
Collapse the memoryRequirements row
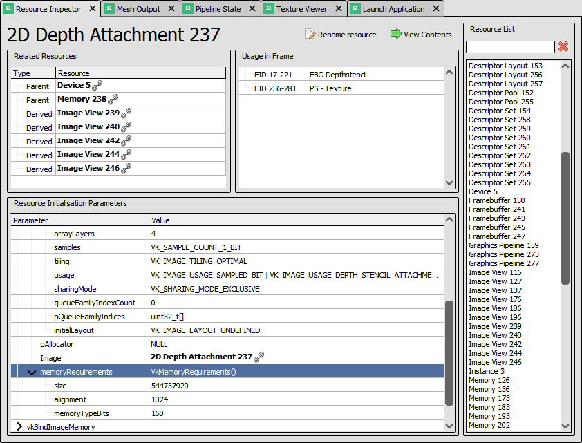click(32, 372)
